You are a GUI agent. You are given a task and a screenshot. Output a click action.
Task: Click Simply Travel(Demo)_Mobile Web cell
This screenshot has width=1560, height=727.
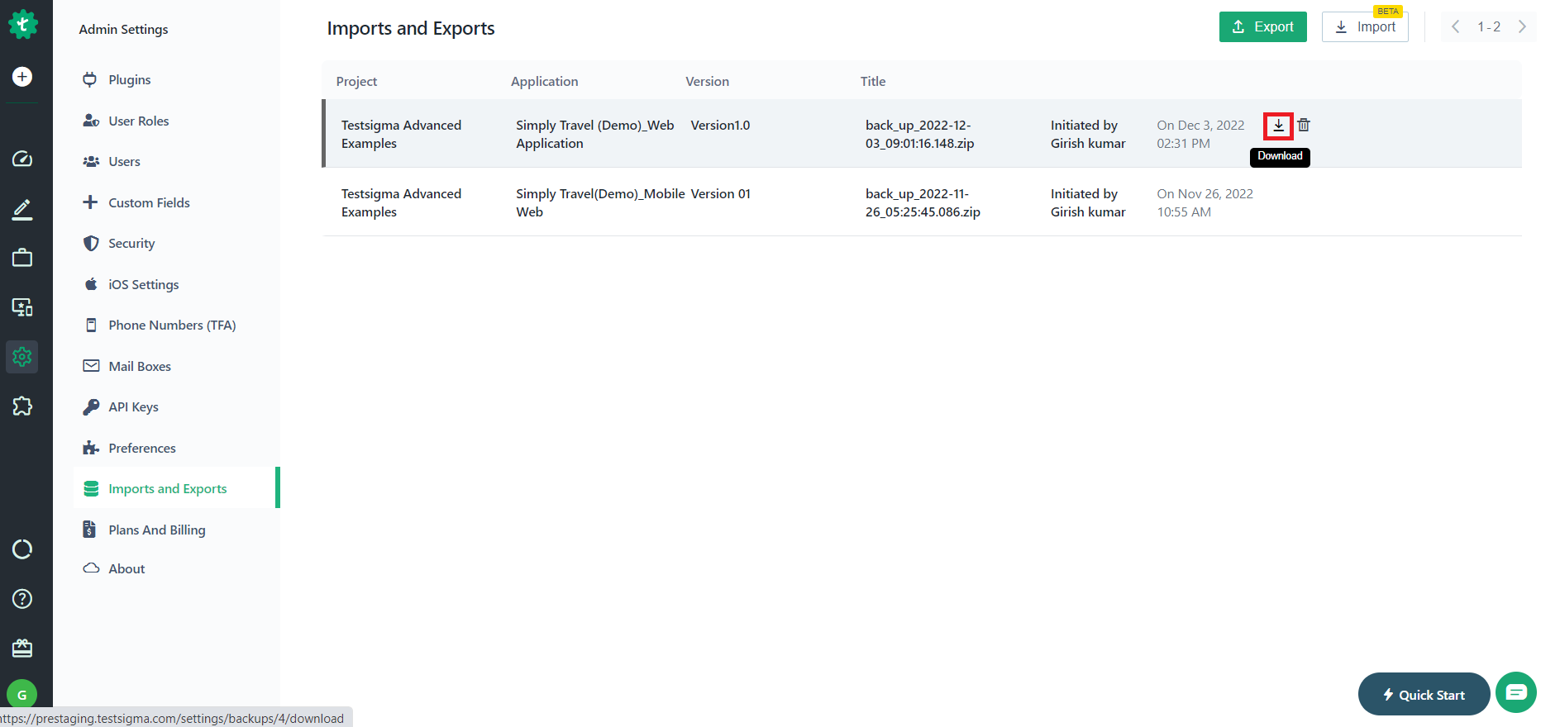pos(600,202)
